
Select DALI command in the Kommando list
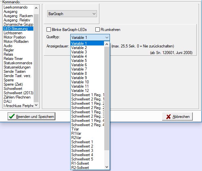tap(8, 101)
